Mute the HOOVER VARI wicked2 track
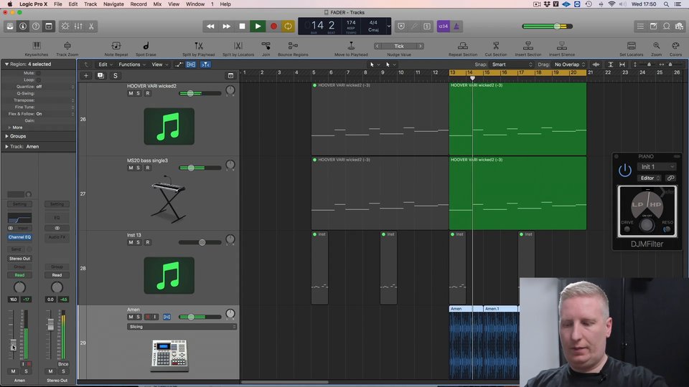Image resolution: width=689 pixels, height=387 pixels. tap(131, 93)
